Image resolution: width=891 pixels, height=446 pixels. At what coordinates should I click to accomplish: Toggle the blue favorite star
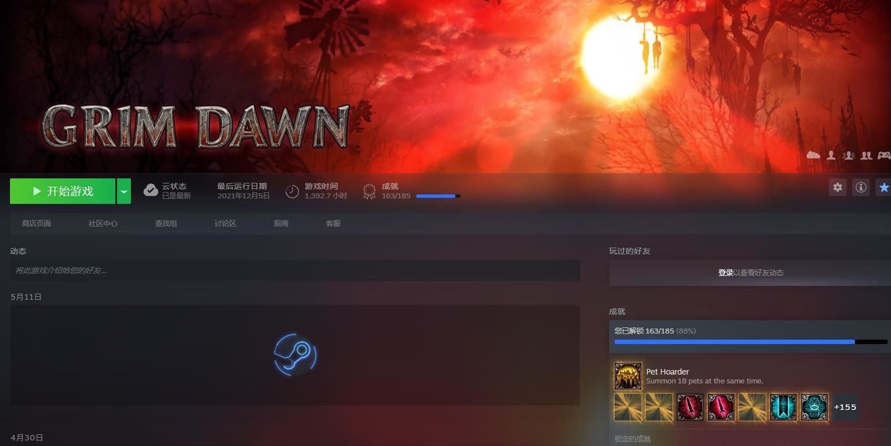tap(884, 187)
